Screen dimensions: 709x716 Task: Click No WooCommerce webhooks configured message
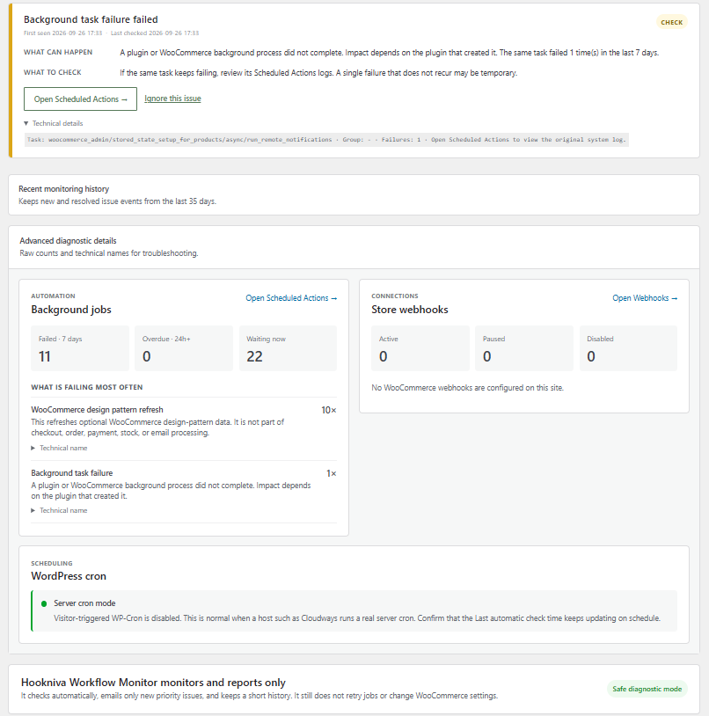point(467,388)
